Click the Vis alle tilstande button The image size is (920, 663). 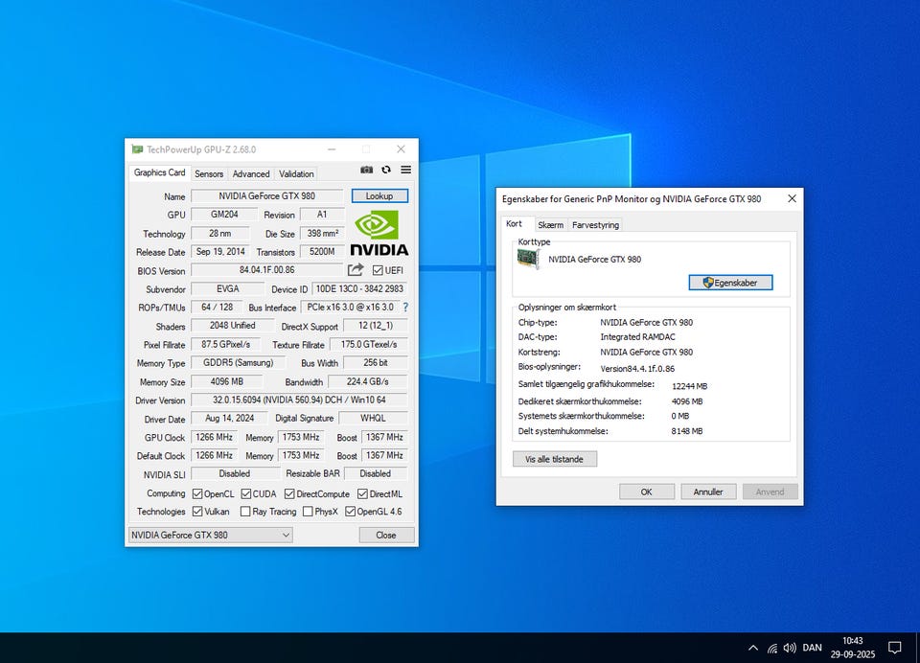point(555,459)
